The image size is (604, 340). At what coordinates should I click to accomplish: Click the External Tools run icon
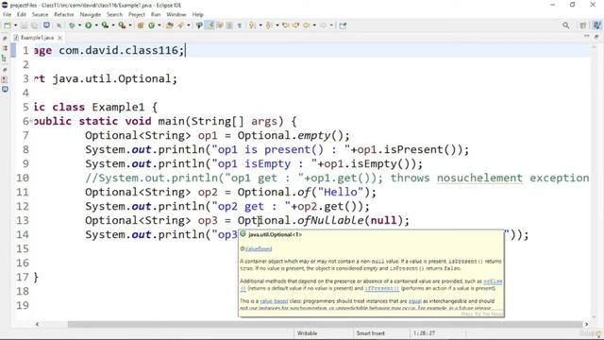(x=122, y=25)
